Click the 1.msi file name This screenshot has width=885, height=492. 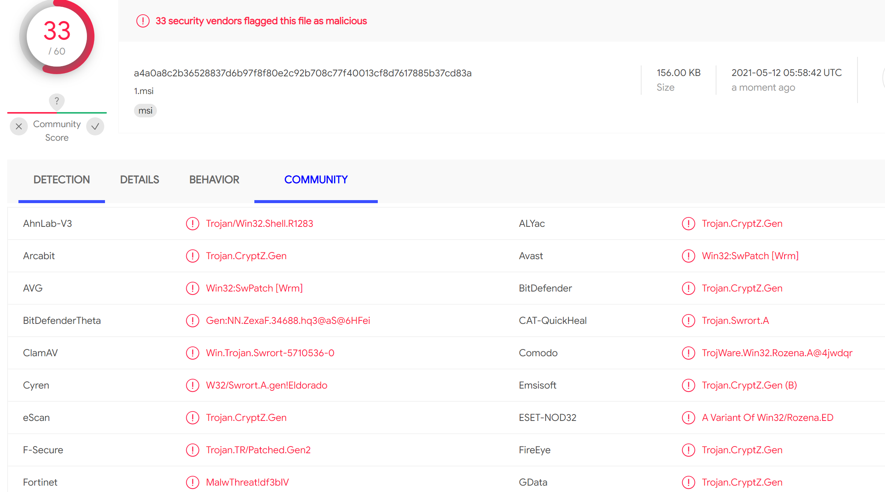(x=144, y=91)
